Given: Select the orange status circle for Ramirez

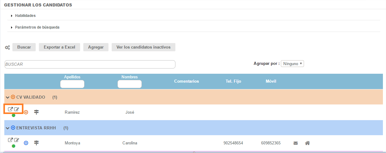Looking at the screenshot, I should point(26,112).
